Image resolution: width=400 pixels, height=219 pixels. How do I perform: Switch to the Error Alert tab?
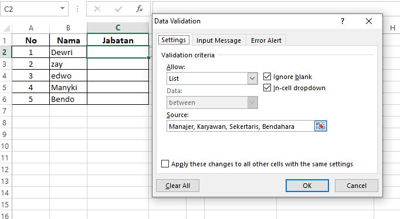(x=266, y=40)
